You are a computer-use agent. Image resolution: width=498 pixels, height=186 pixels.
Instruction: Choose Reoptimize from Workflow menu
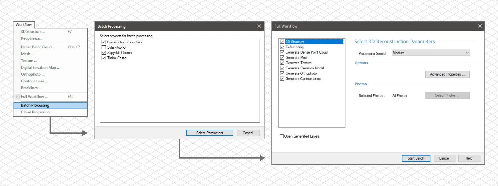50,38
